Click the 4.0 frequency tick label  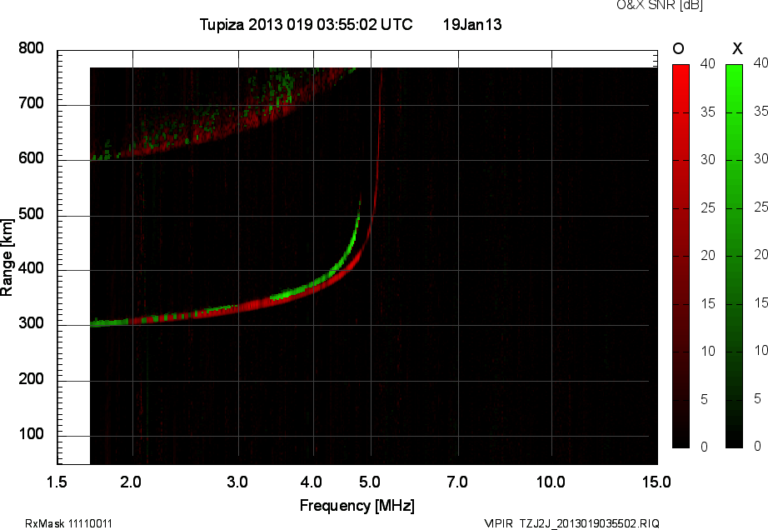click(x=312, y=482)
